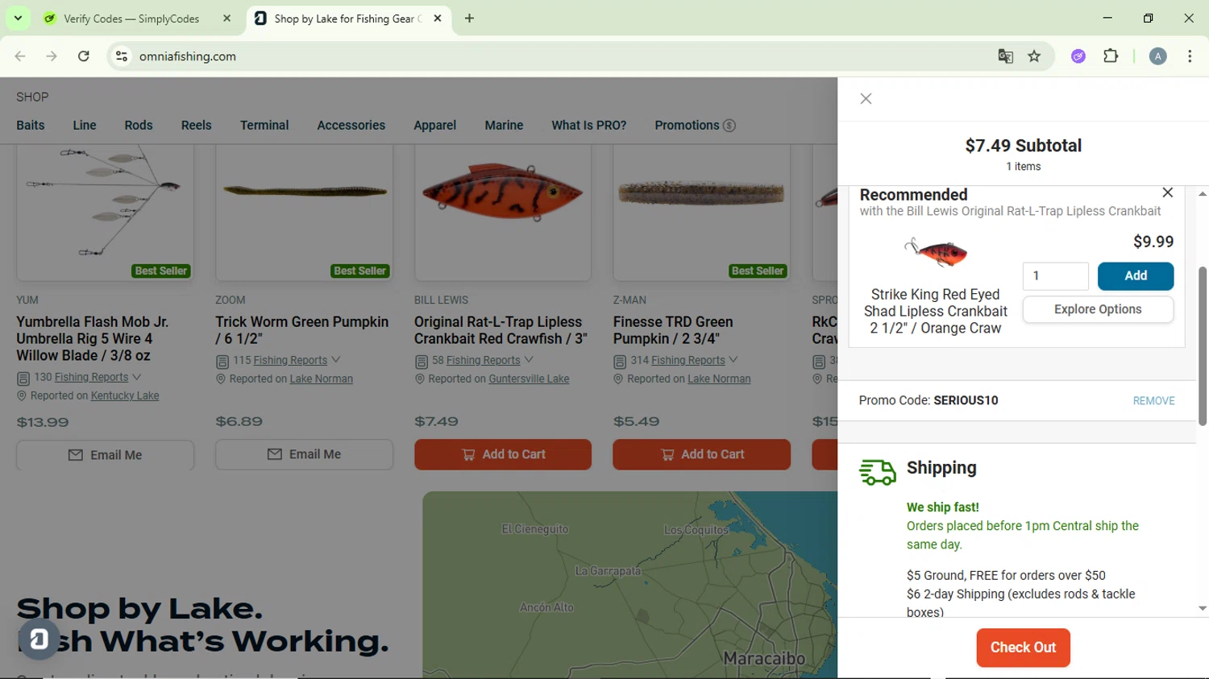The image size is (1209, 679).
Task: Click Add to Cart for Finesse TRD
Action: [x=701, y=454]
